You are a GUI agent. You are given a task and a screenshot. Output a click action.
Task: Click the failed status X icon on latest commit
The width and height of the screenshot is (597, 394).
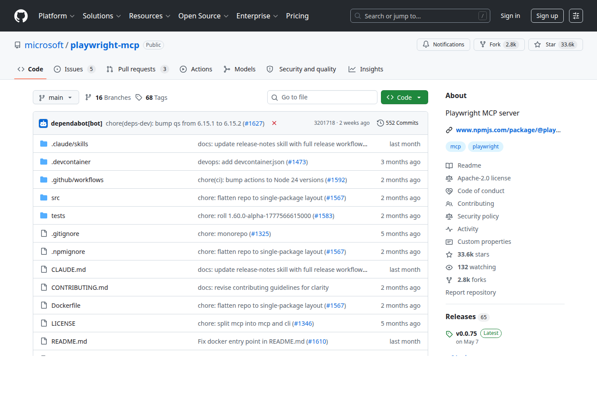(x=274, y=123)
